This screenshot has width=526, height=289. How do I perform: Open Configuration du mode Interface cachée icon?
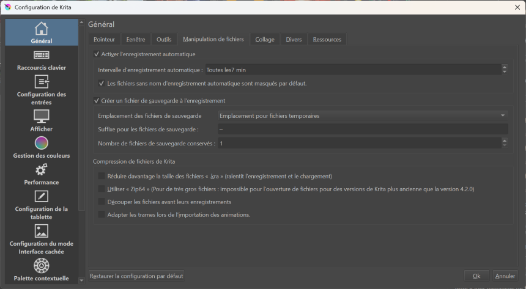coord(41,231)
